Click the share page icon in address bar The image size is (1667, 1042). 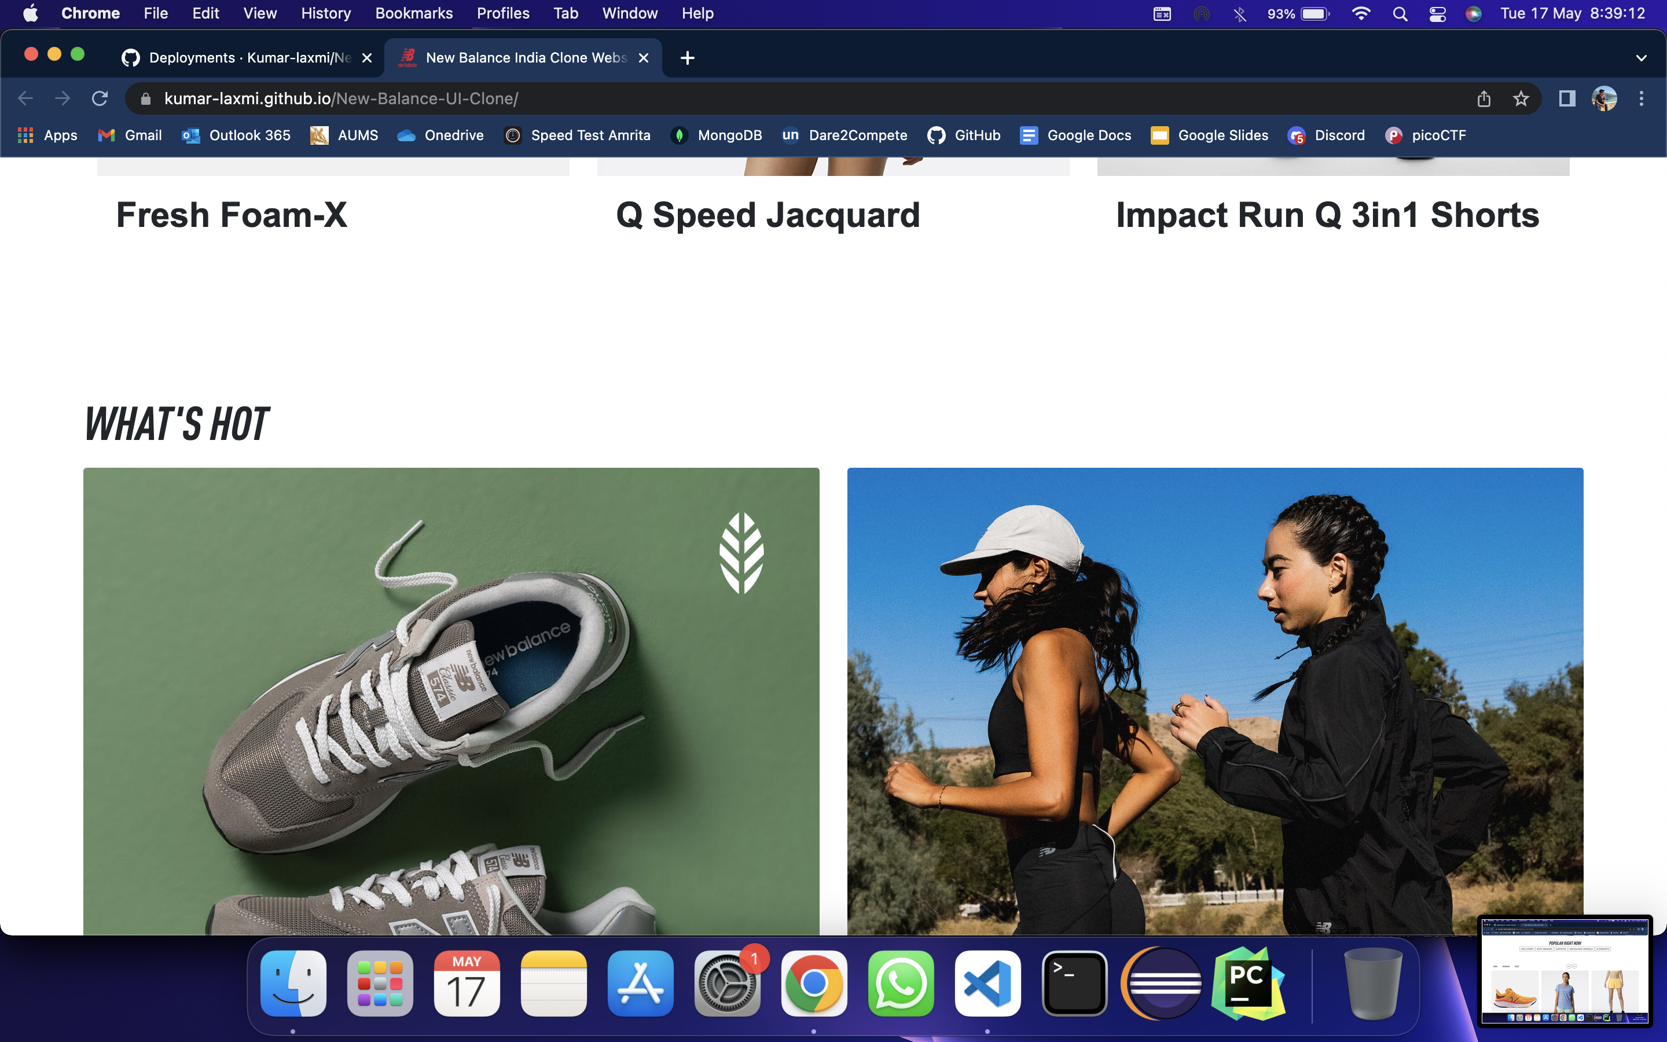(x=1484, y=98)
